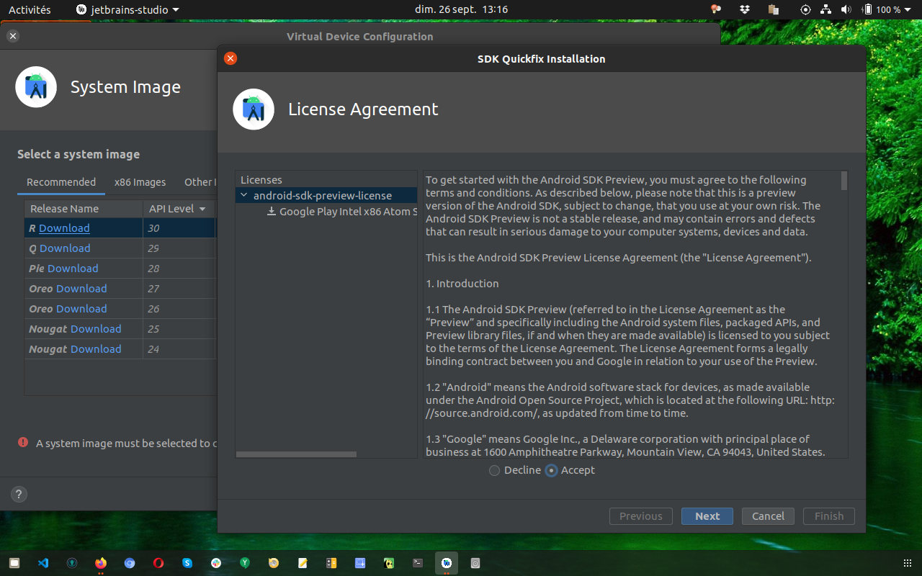
Task: Click the Next button
Action: point(707,516)
